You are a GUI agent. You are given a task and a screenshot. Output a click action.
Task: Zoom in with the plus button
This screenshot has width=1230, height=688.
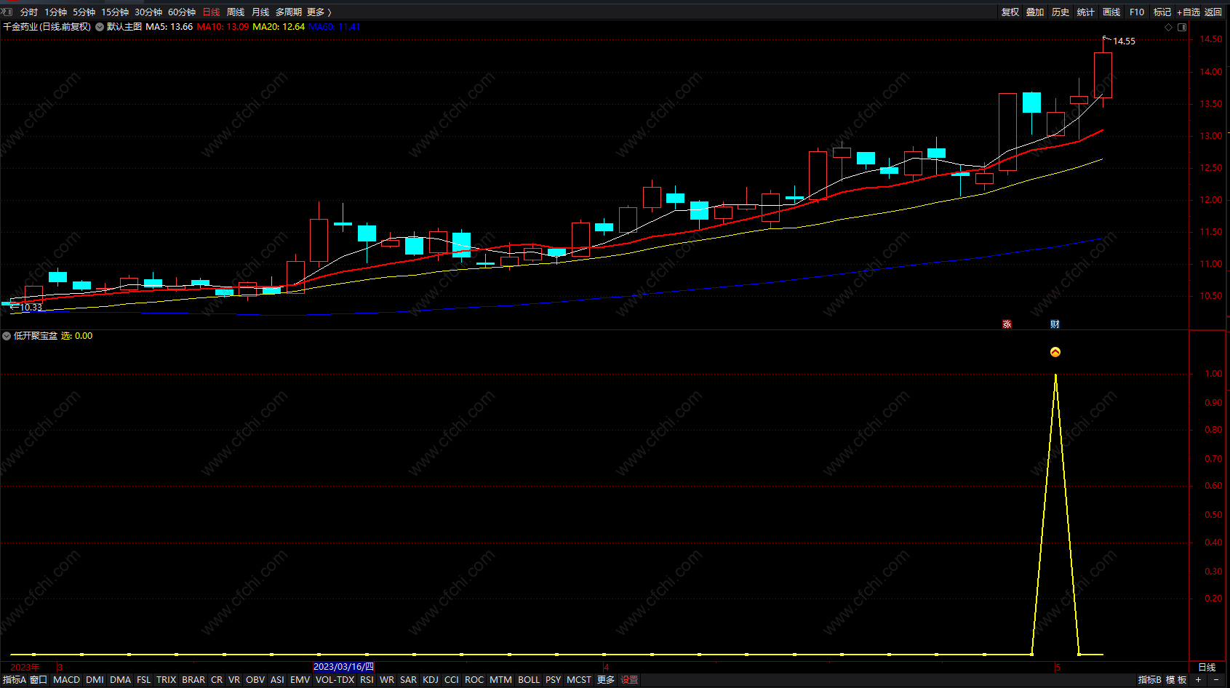click(1198, 680)
